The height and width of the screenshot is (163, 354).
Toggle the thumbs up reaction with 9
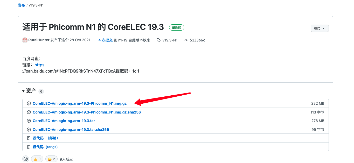[37, 159]
